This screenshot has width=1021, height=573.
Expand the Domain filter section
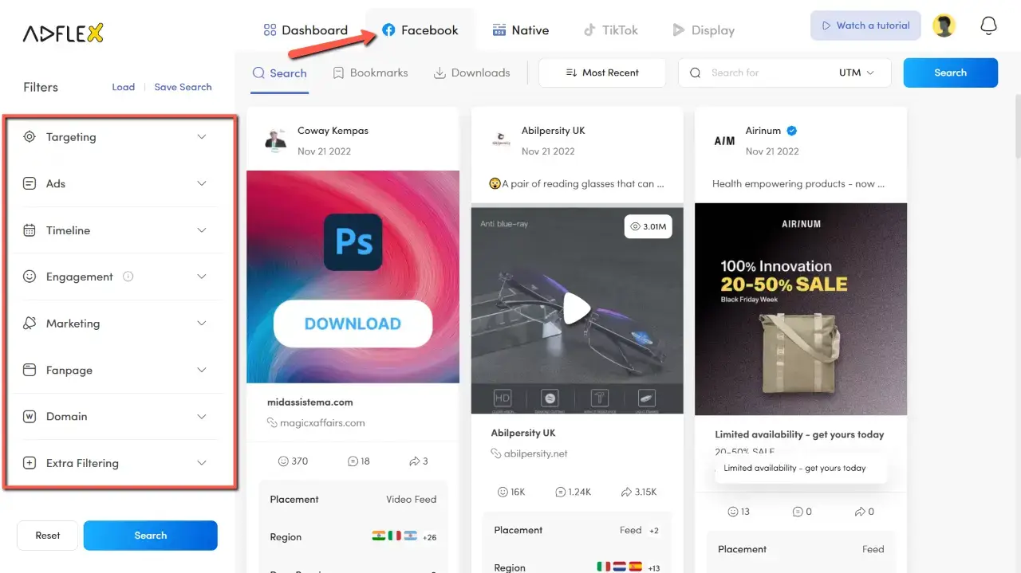(x=202, y=416)
